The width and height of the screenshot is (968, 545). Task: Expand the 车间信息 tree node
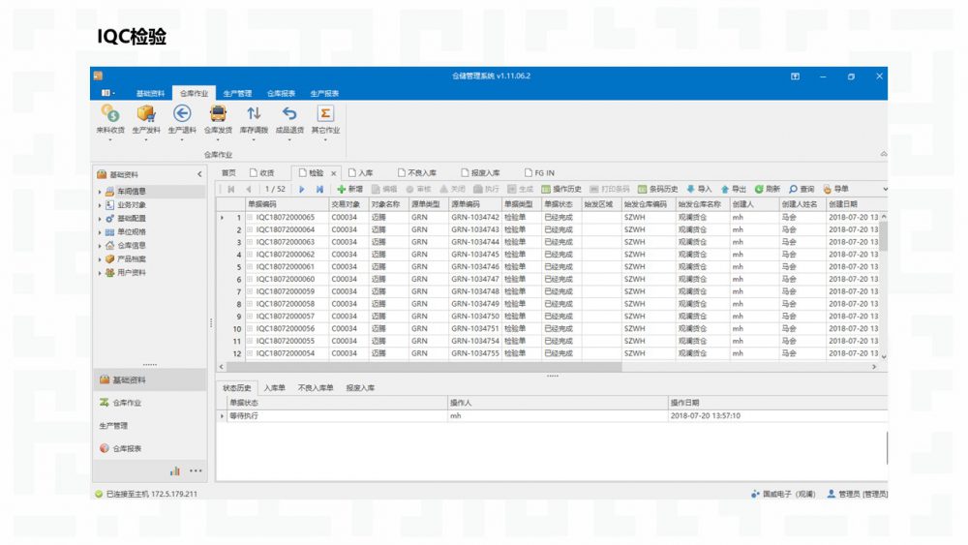pyautogui.click(x=100, y=192)
